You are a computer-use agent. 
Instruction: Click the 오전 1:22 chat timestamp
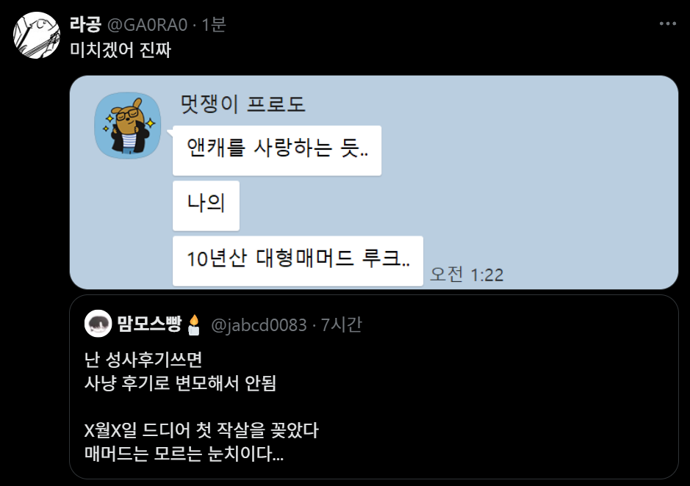467,275
